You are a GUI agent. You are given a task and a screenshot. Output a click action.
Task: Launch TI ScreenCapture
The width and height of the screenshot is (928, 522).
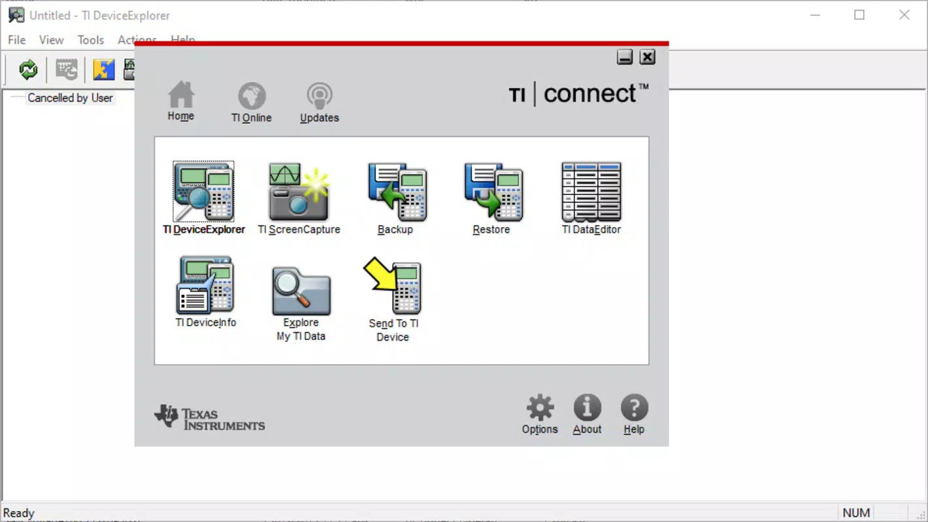tap(299, 198)
